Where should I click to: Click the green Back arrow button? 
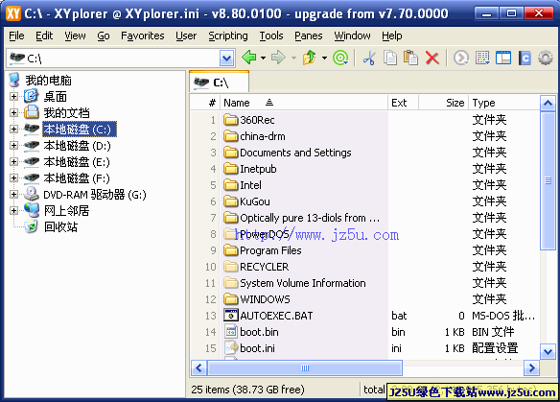(249, 58)
